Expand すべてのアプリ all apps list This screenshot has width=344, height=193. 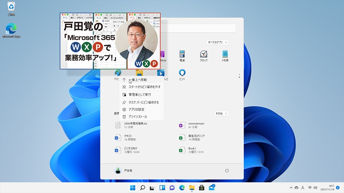(217, 42)
